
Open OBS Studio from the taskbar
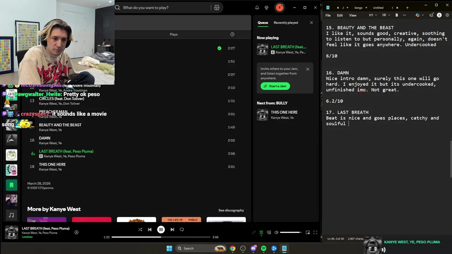click(x=243, y=248)
